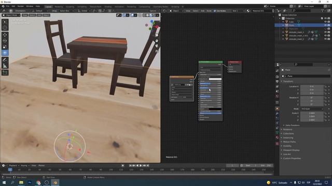The width and height of the screenshot is (332, 186).
Task: Open the Render properties tab
Action: pos(277,77)
